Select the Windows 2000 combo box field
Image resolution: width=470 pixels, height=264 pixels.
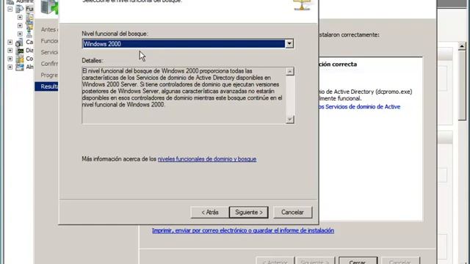click(x=188, y=44)
